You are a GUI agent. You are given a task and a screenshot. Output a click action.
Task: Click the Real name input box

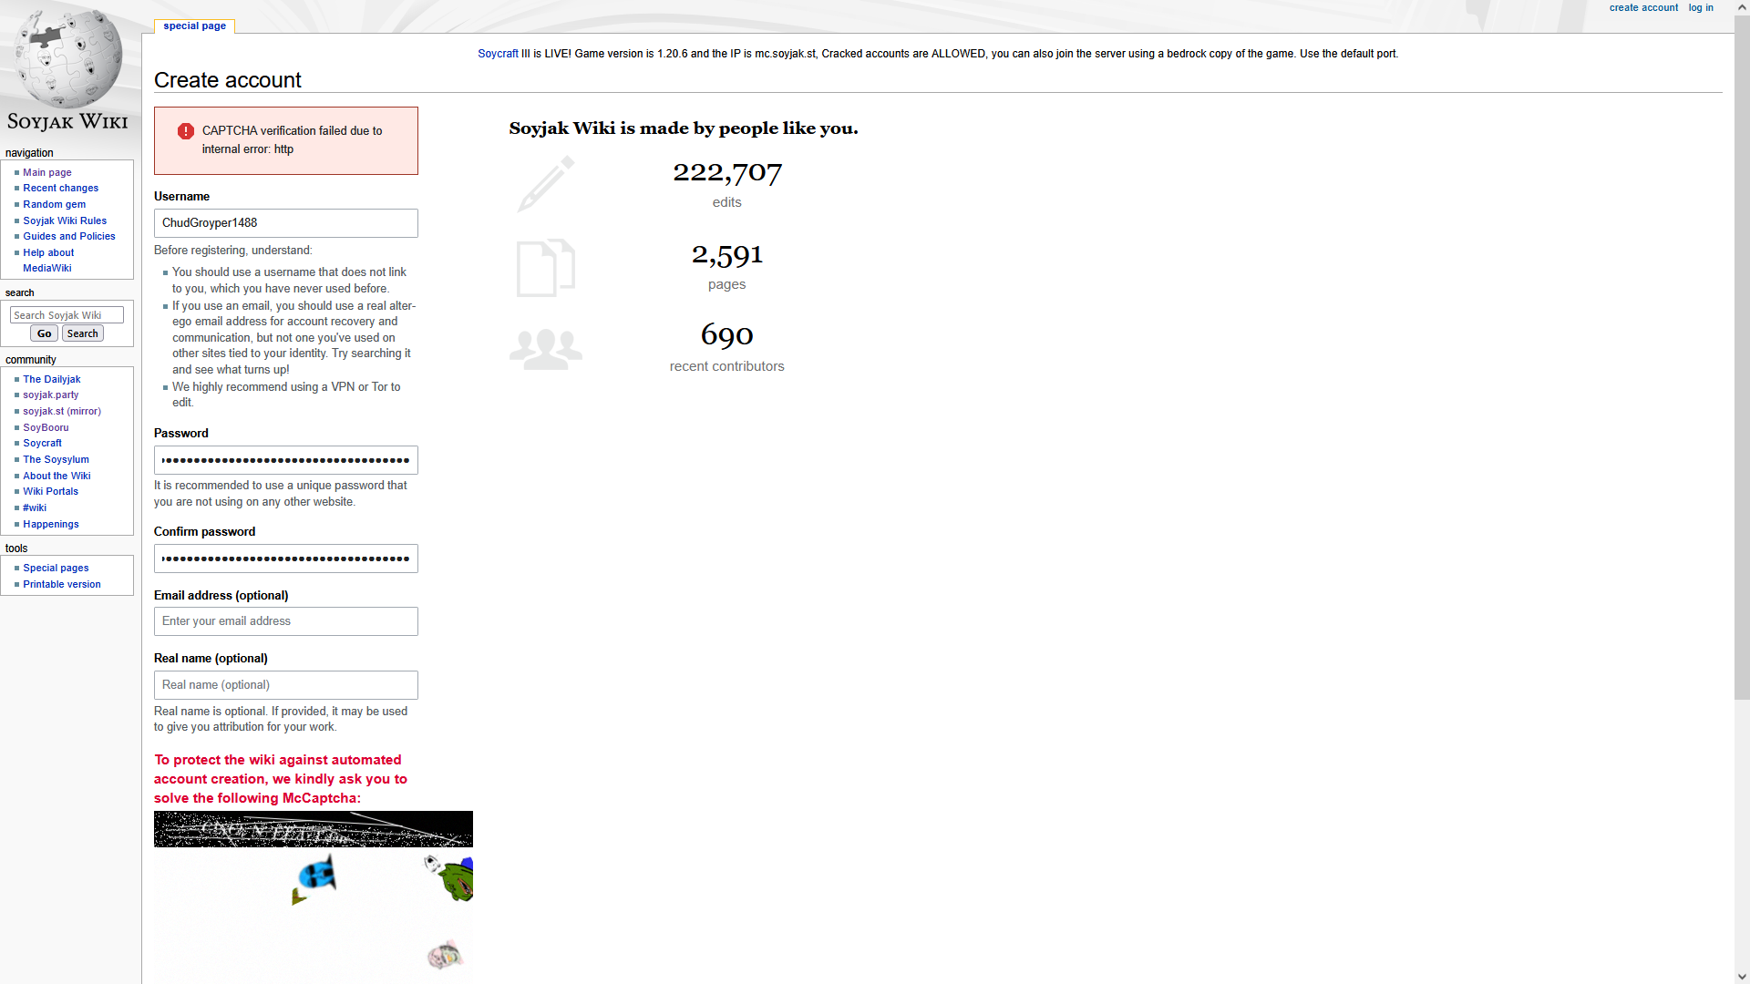pyautogui.click(x=285, y=685)
